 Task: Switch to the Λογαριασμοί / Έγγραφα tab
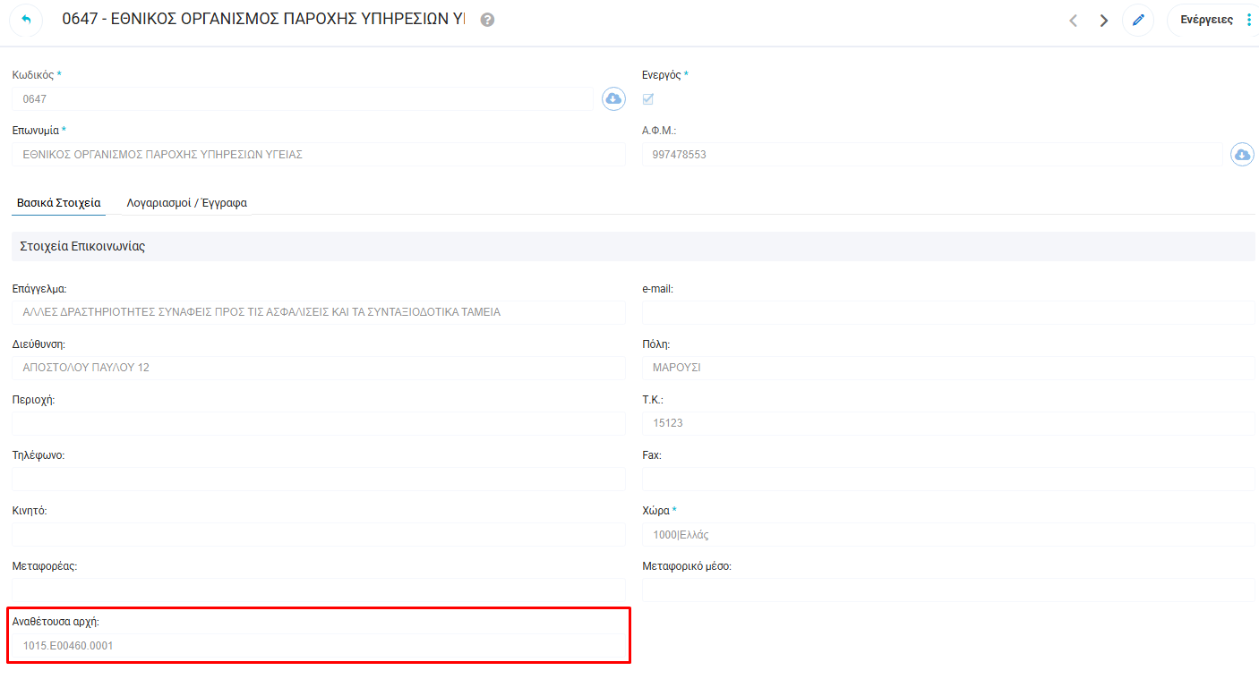(x=186, y=203)
